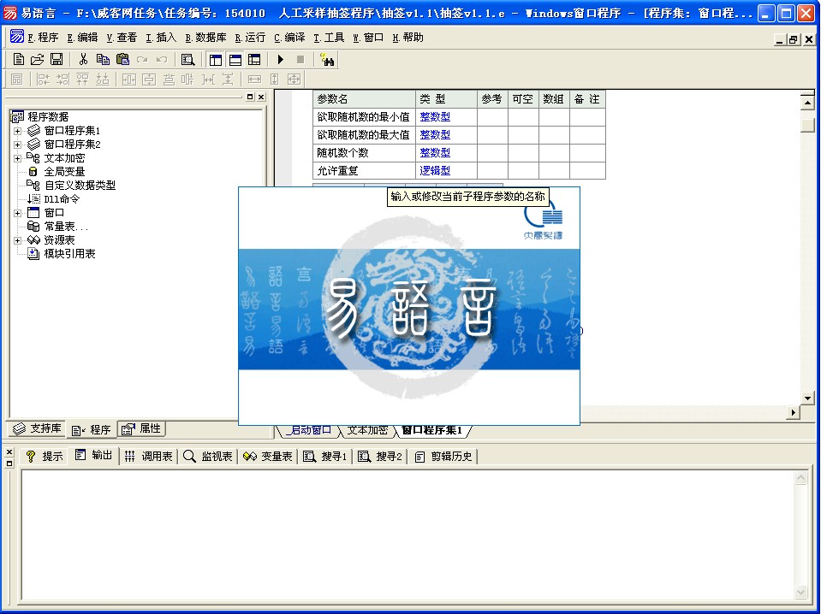Select 全局变量 in the program tree
Image resolution: width=821 pixels, height=614 pixels.
click(x=64, y=172)
